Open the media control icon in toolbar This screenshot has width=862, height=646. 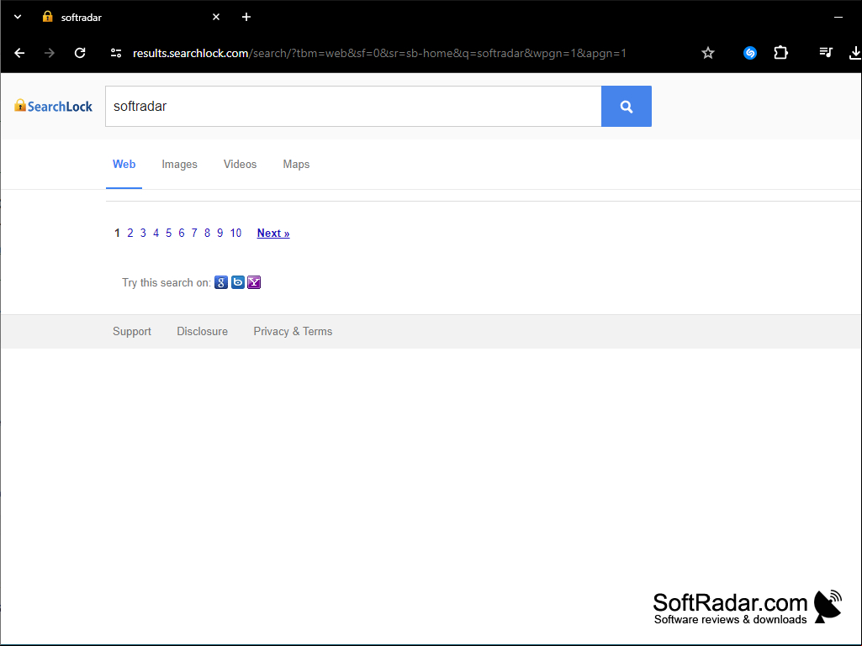point(826,53)
